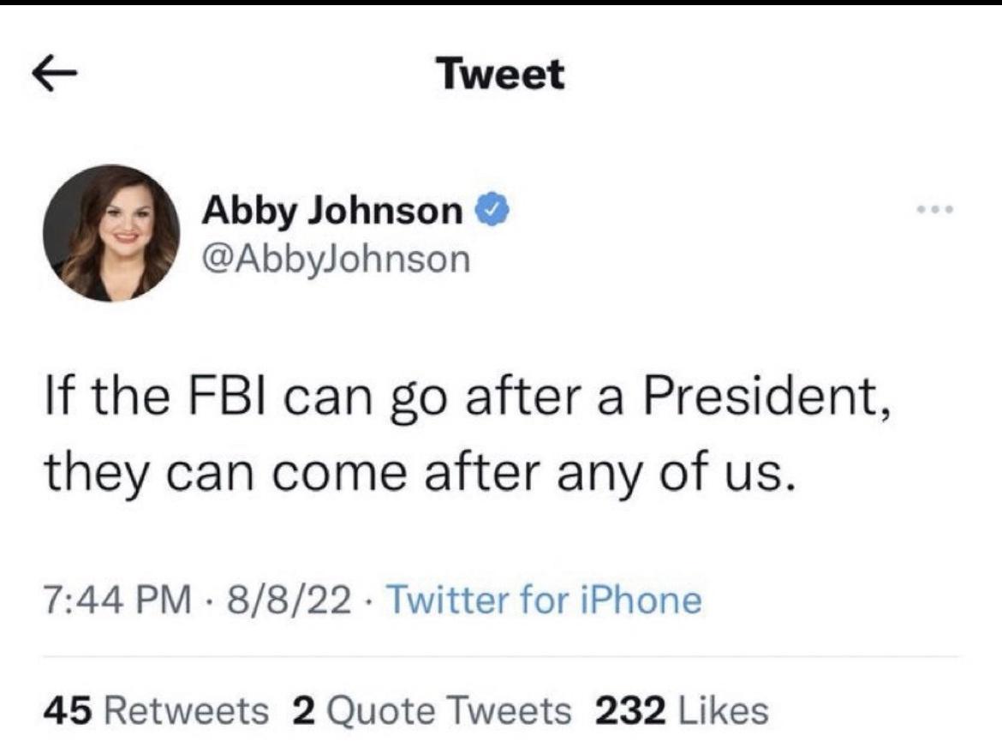Select the blue checkmark next to the name

click(491, 209)
